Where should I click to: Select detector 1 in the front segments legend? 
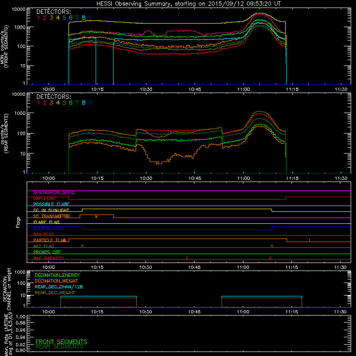(38, 18)
